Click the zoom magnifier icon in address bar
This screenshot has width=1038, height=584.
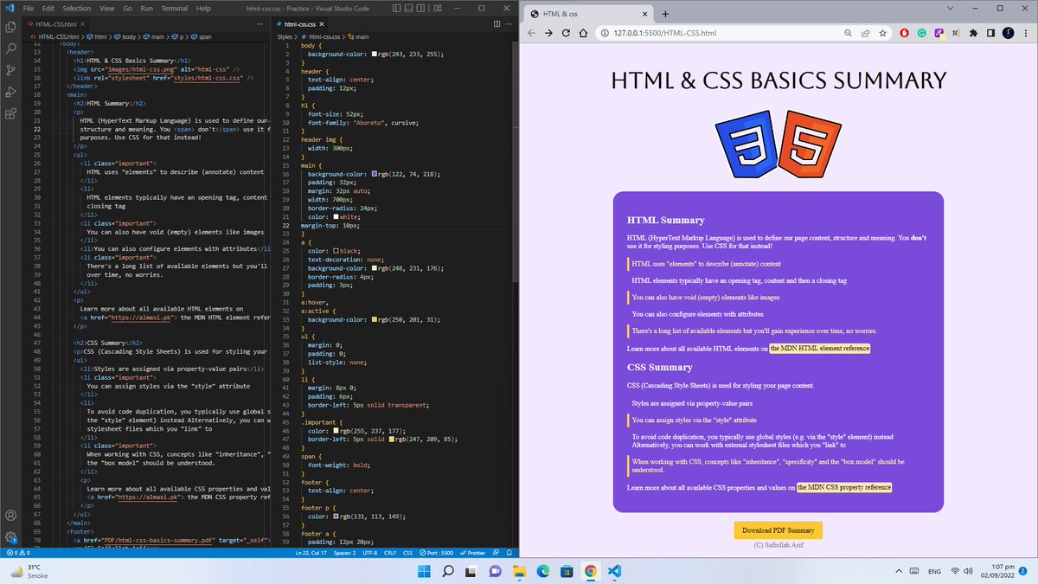click(x=849, y=33)
